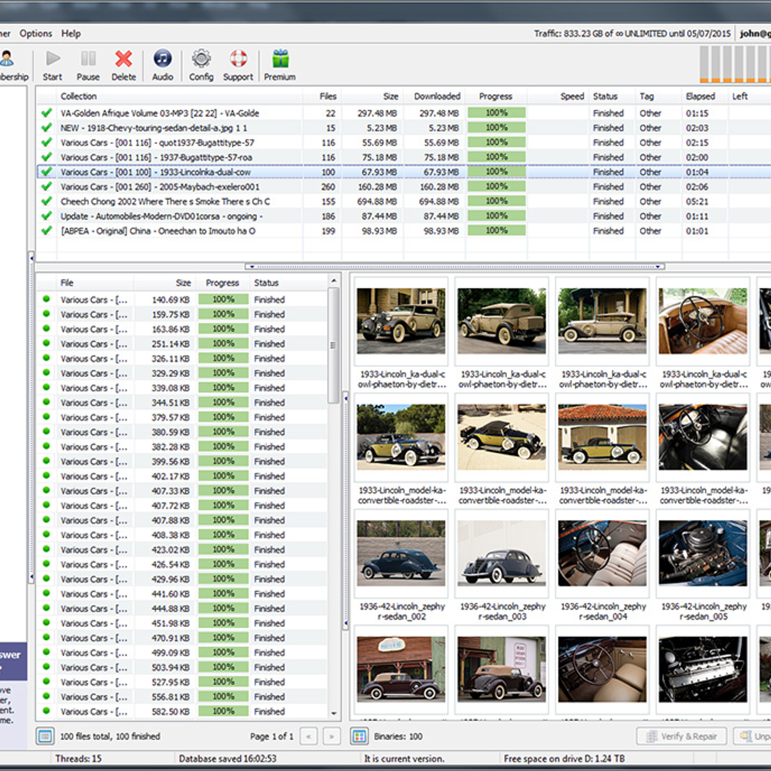The width and height of the screenshot is (771, 771).
Task: Sort file list by File column
Action: [x=95, y=283]
